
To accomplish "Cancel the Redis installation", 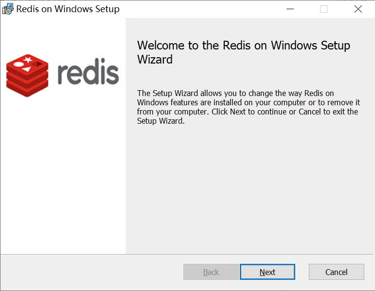I will pyautogui.click(x=336, y=272).
